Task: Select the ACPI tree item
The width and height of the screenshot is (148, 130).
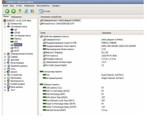Action: [x=16, y=51]
